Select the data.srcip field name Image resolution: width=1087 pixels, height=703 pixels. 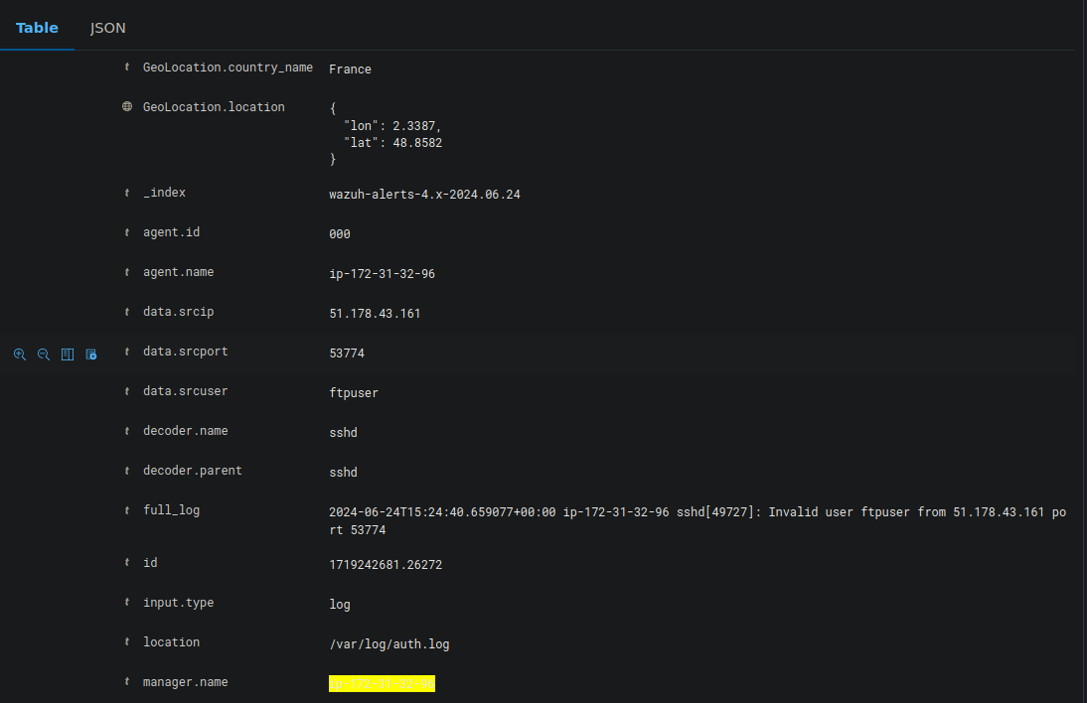click(178, 312)
